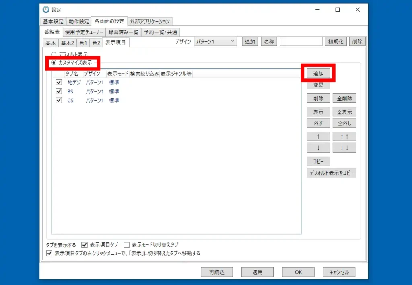Image resolution: width=412 pixels, height=285 pixels.
Task: Open the 外部アプリケーション tab
Action: tap(150, 21)
